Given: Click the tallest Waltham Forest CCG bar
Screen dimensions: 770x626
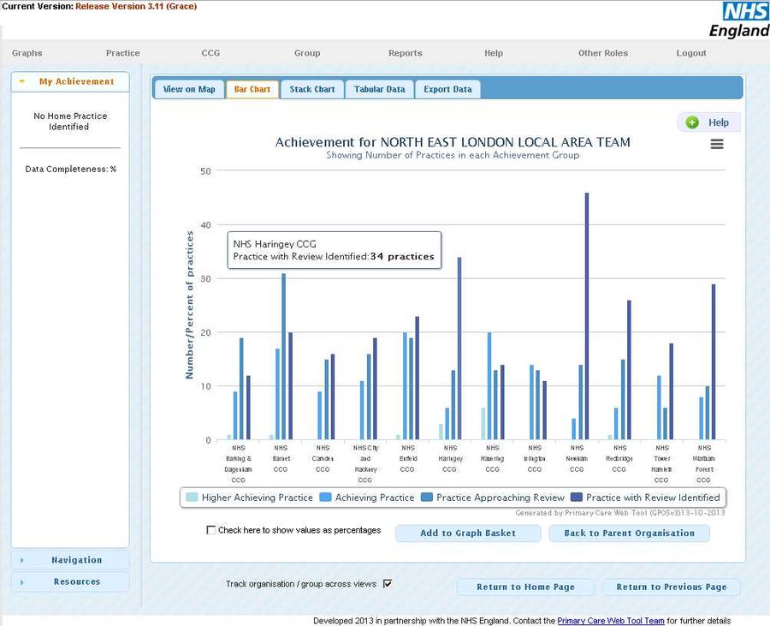Looking at the screenshot, I should click(714, 362).
